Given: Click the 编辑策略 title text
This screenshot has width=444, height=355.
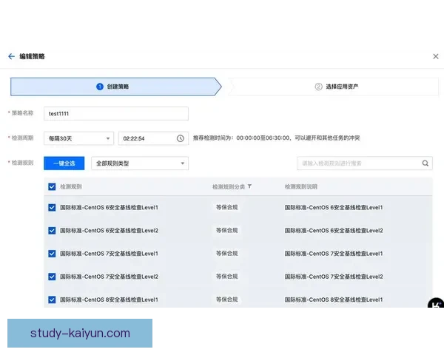Looking at the screenshot, I should (32, 56).
